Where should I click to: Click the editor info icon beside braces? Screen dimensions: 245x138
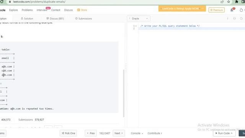tap(227, 18)
